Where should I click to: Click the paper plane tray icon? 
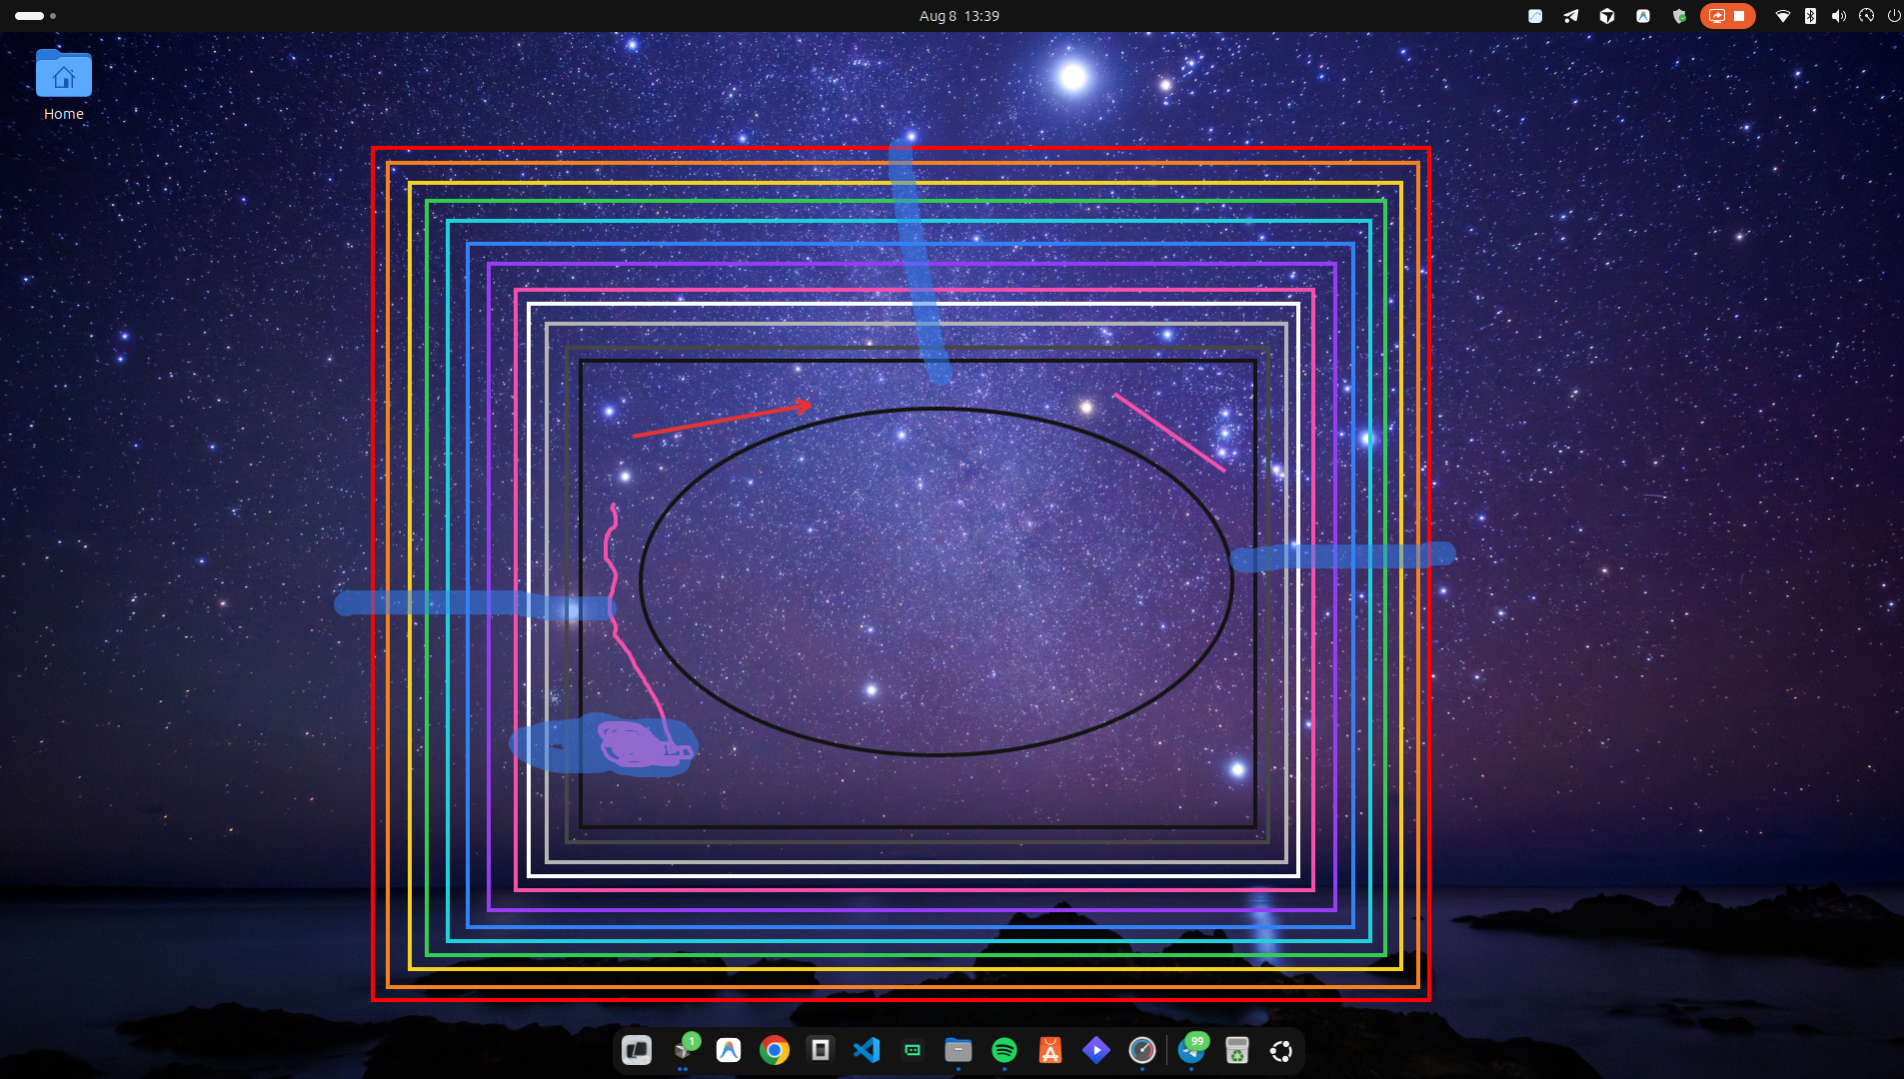click(1571, 16)
